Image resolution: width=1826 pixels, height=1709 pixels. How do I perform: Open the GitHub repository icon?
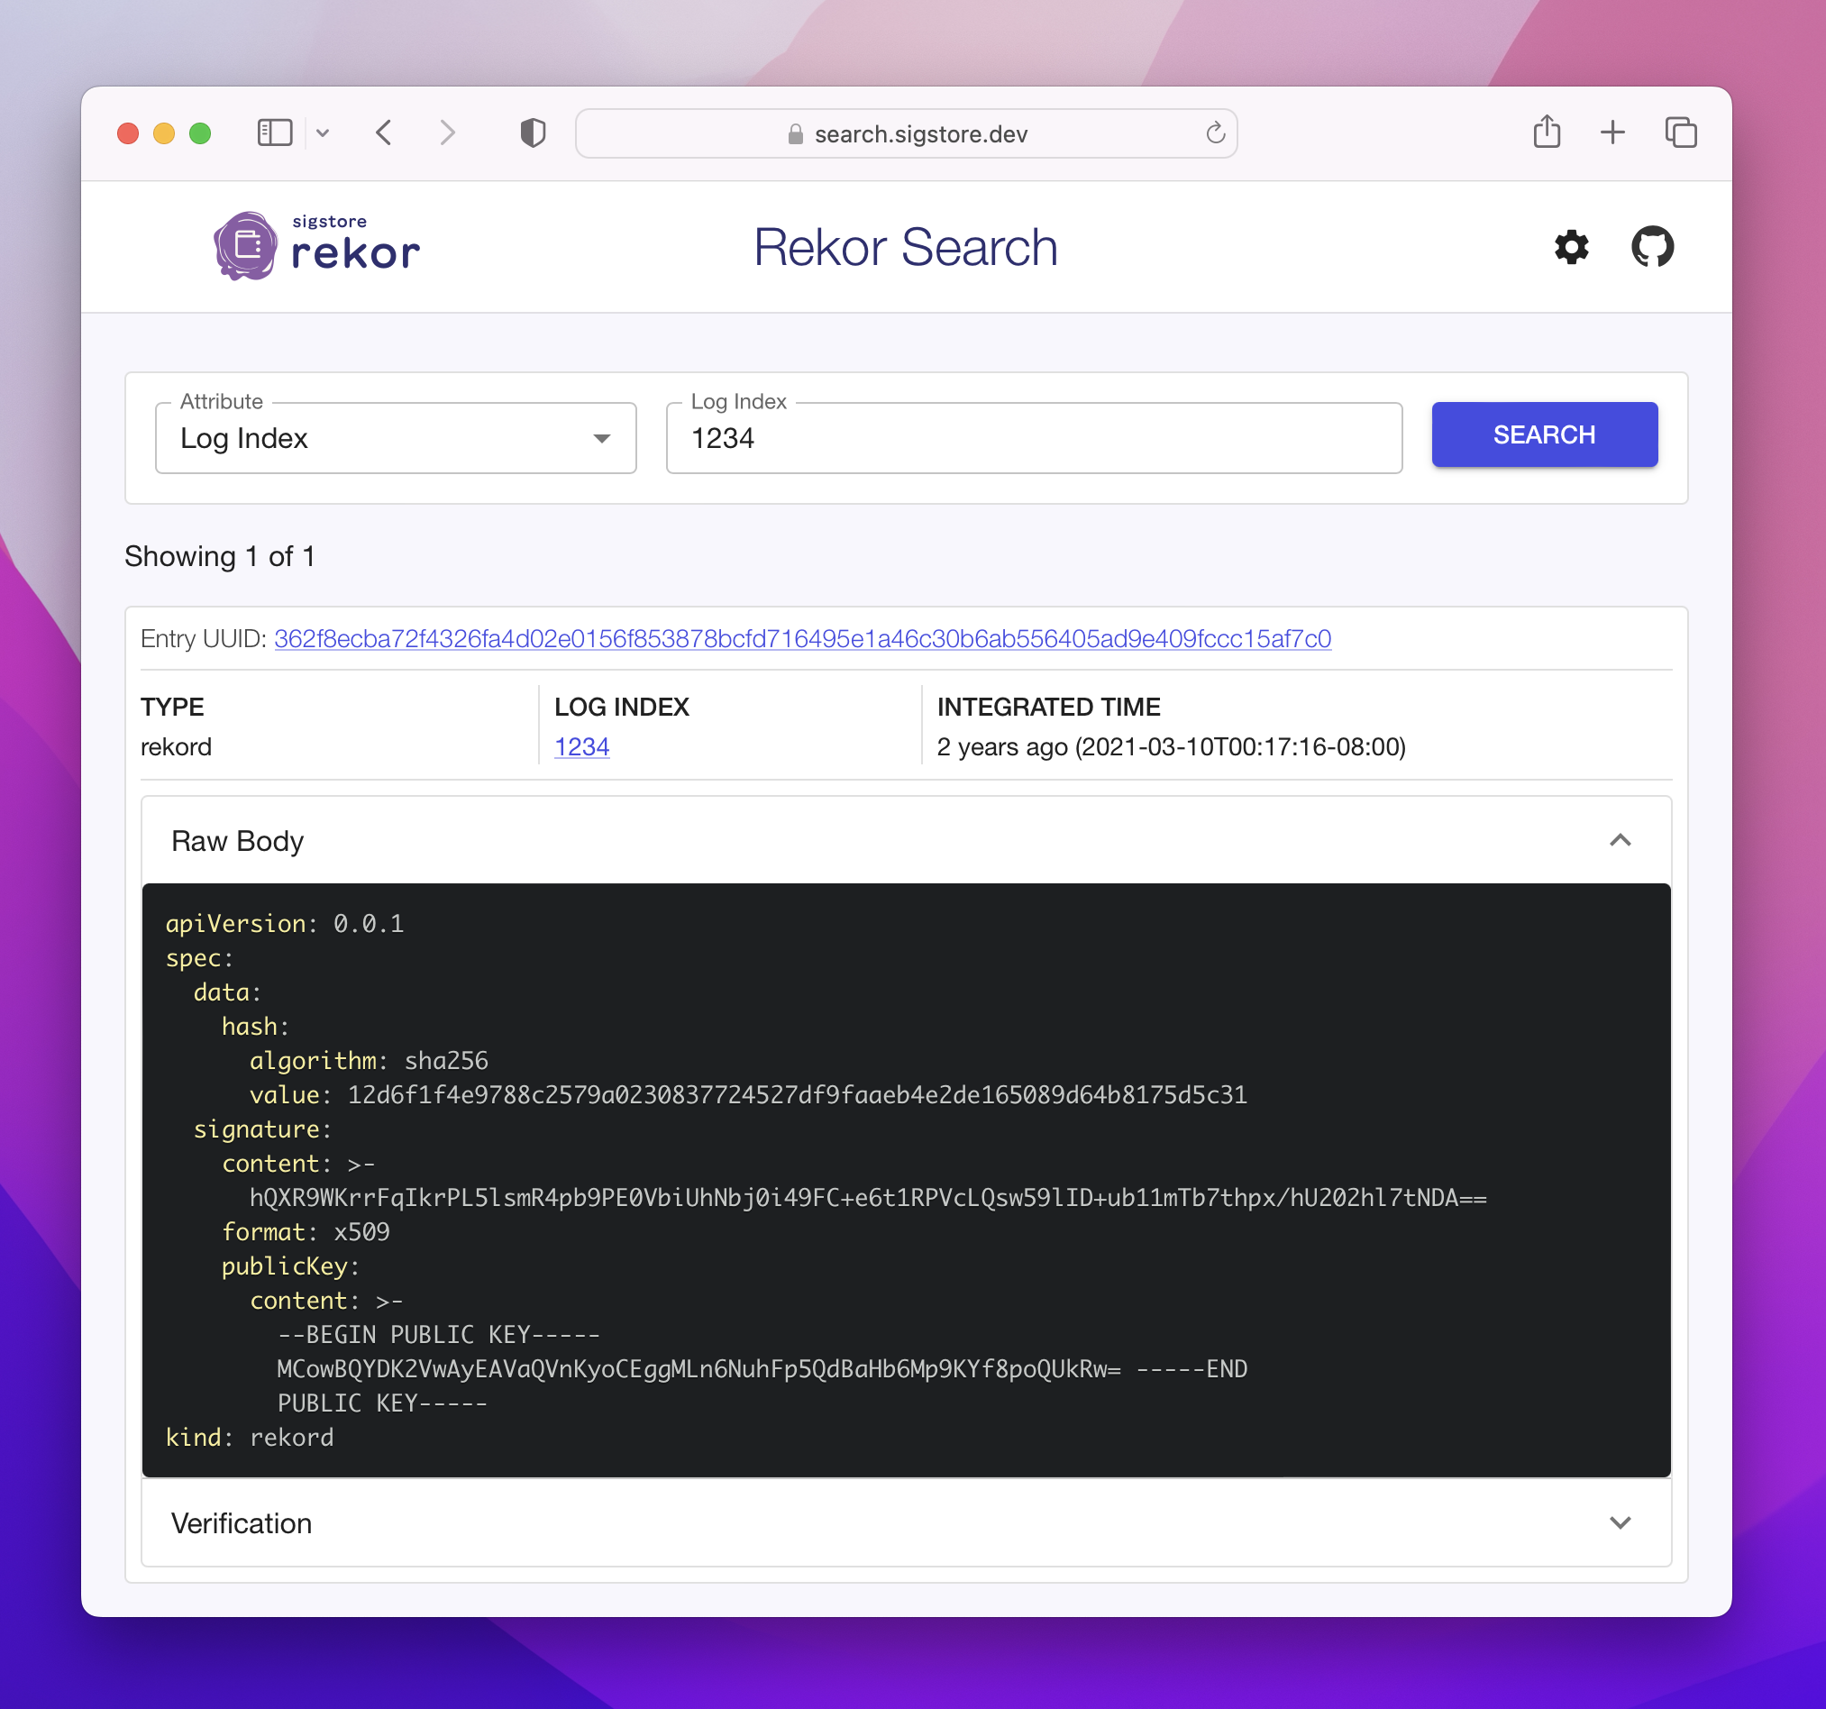(1651, 247)
